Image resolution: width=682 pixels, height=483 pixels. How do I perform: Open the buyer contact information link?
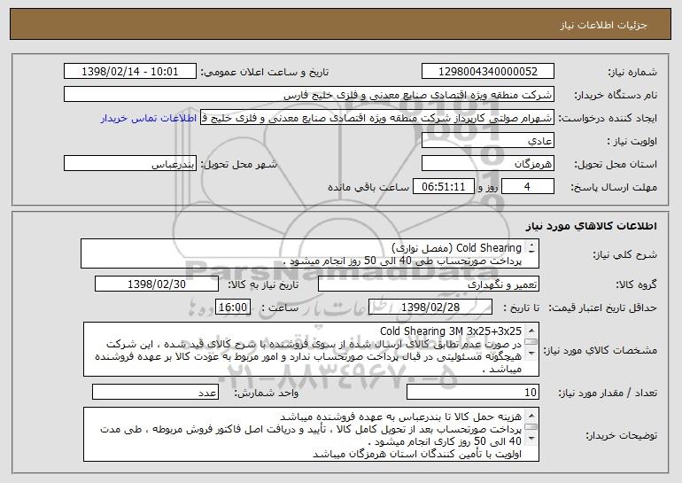click(x=149, y=119)
